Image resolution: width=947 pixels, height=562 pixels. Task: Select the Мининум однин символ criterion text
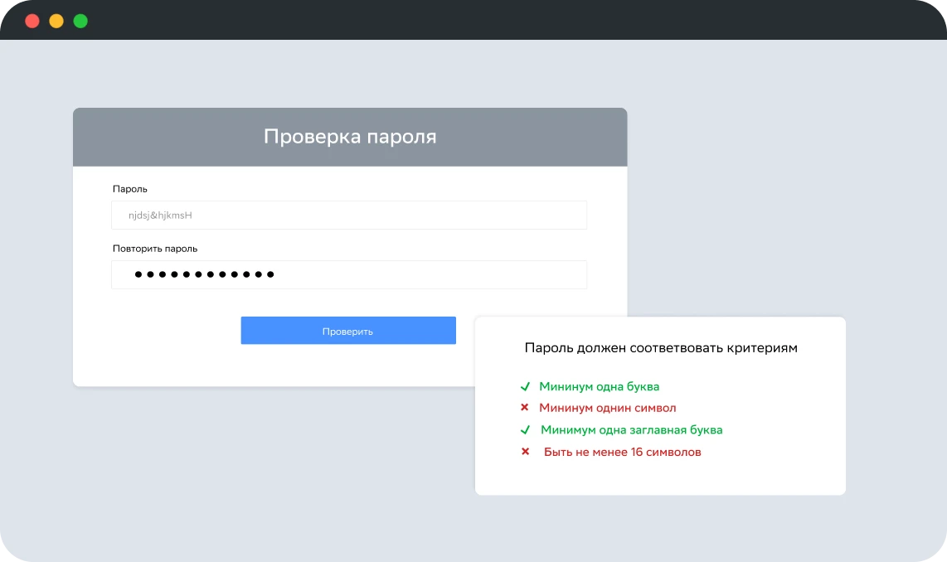coord(607,408)
